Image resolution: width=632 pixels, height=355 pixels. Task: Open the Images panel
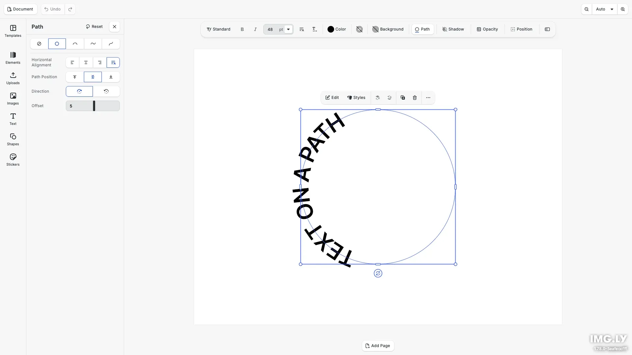pos(13,99)
